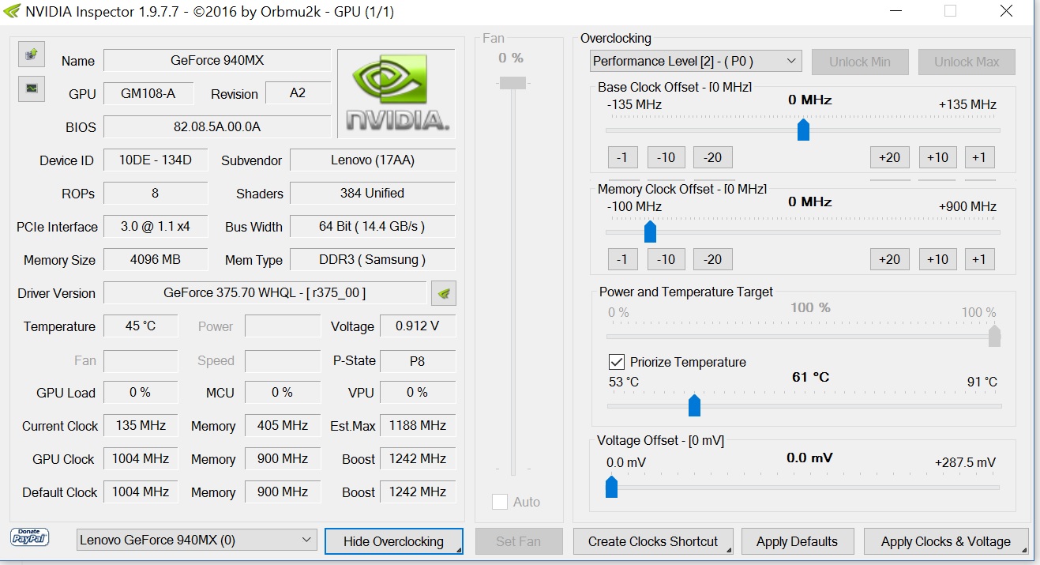
Task: Increase Base Clock Offset by 1
Action: [979, 157]
